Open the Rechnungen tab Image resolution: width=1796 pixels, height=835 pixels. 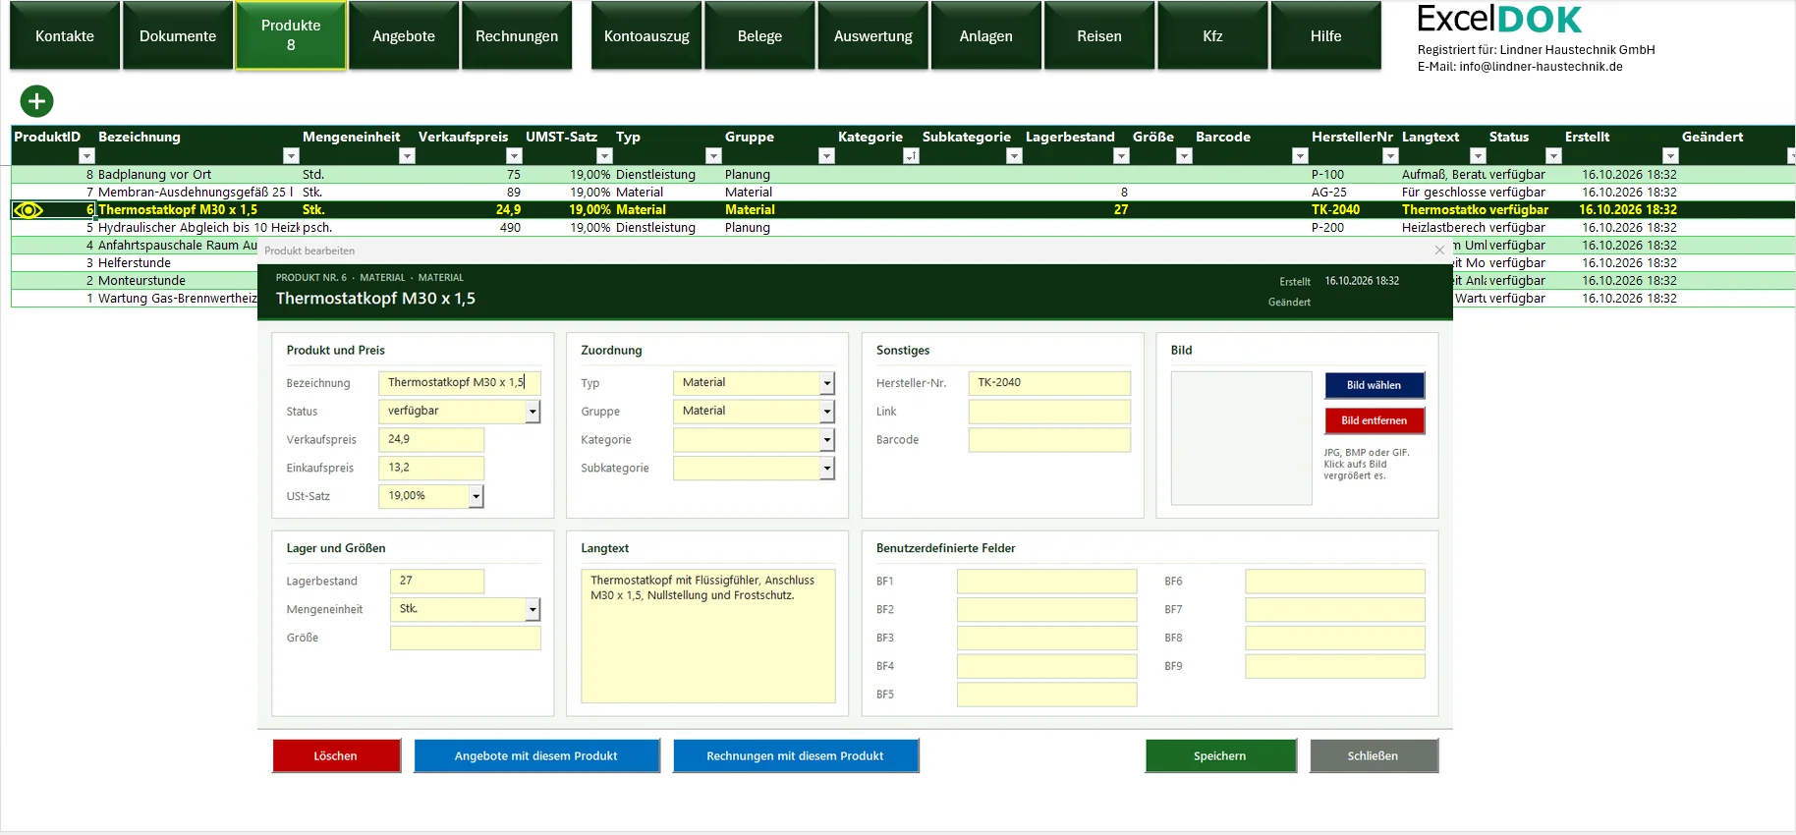517,36
